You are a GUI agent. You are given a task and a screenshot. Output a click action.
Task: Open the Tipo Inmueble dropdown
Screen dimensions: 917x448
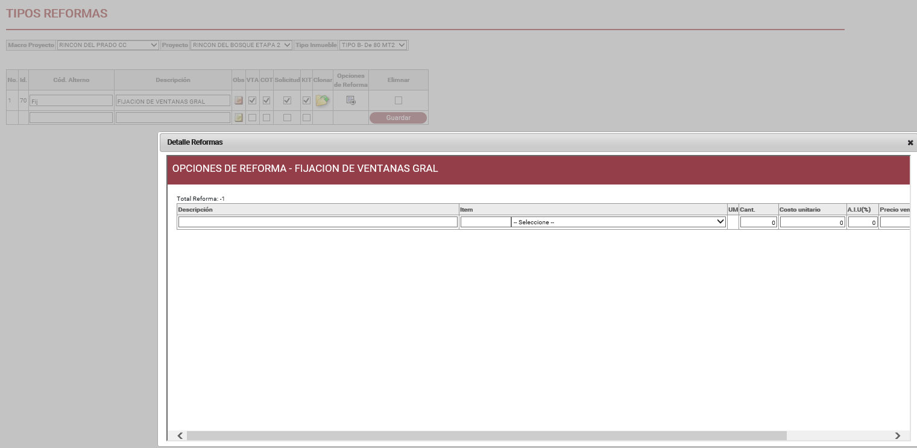[374, 45]
